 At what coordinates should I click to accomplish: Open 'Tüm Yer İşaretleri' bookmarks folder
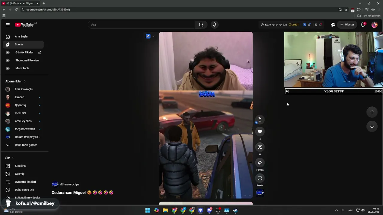pos(369,16)
